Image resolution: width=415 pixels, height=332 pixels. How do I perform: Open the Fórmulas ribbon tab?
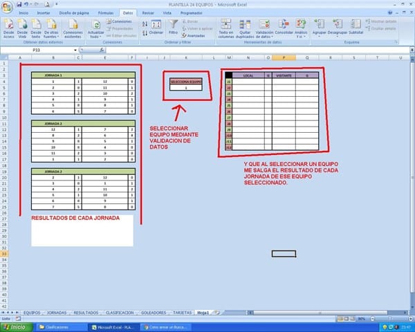[106, 13]
